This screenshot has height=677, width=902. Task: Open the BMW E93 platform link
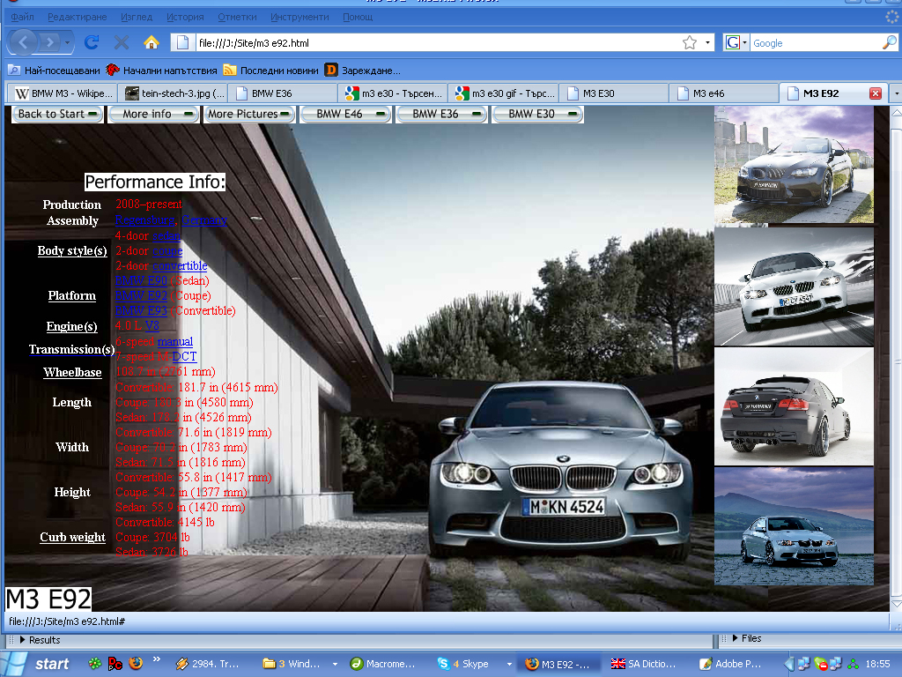[141, 310]
